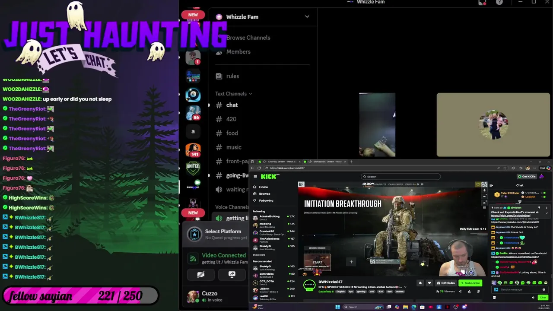Open the AdmiralBulldog channel in the Following list
553x311 pixels.
pos(274,218)
